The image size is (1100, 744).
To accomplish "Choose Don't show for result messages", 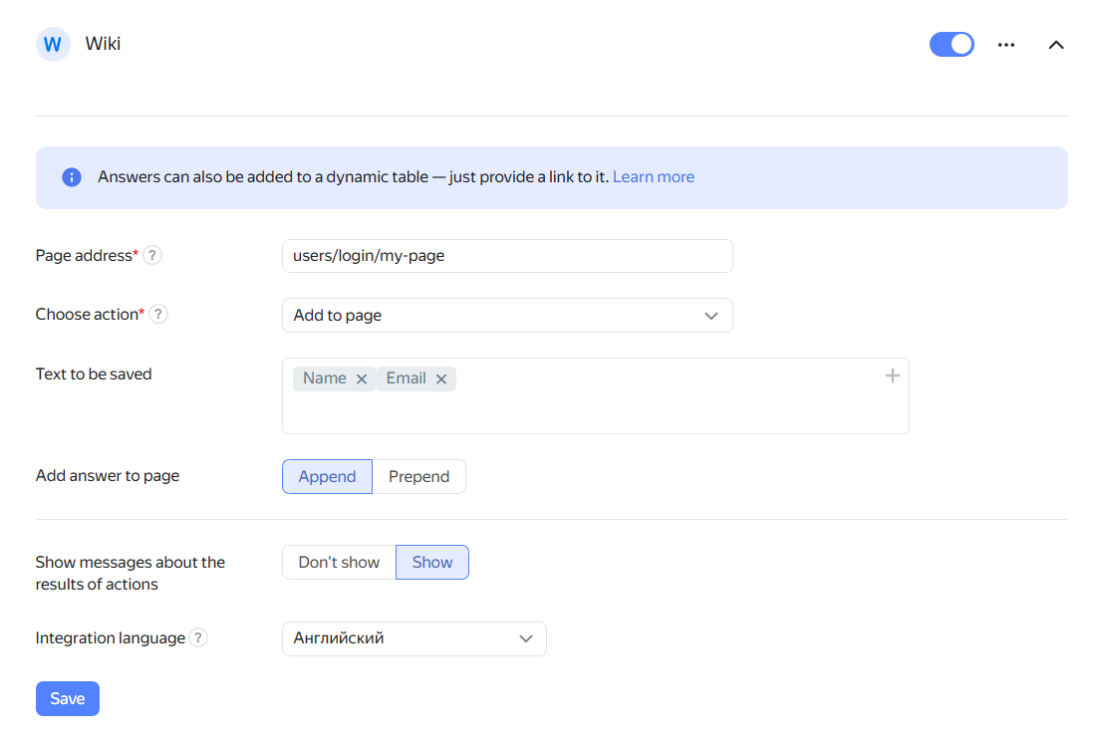I will [339, 562].
